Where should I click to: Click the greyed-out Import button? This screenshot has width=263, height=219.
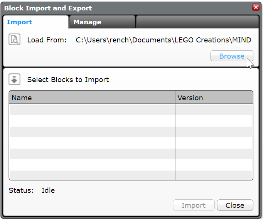click(x=194, y=205)
